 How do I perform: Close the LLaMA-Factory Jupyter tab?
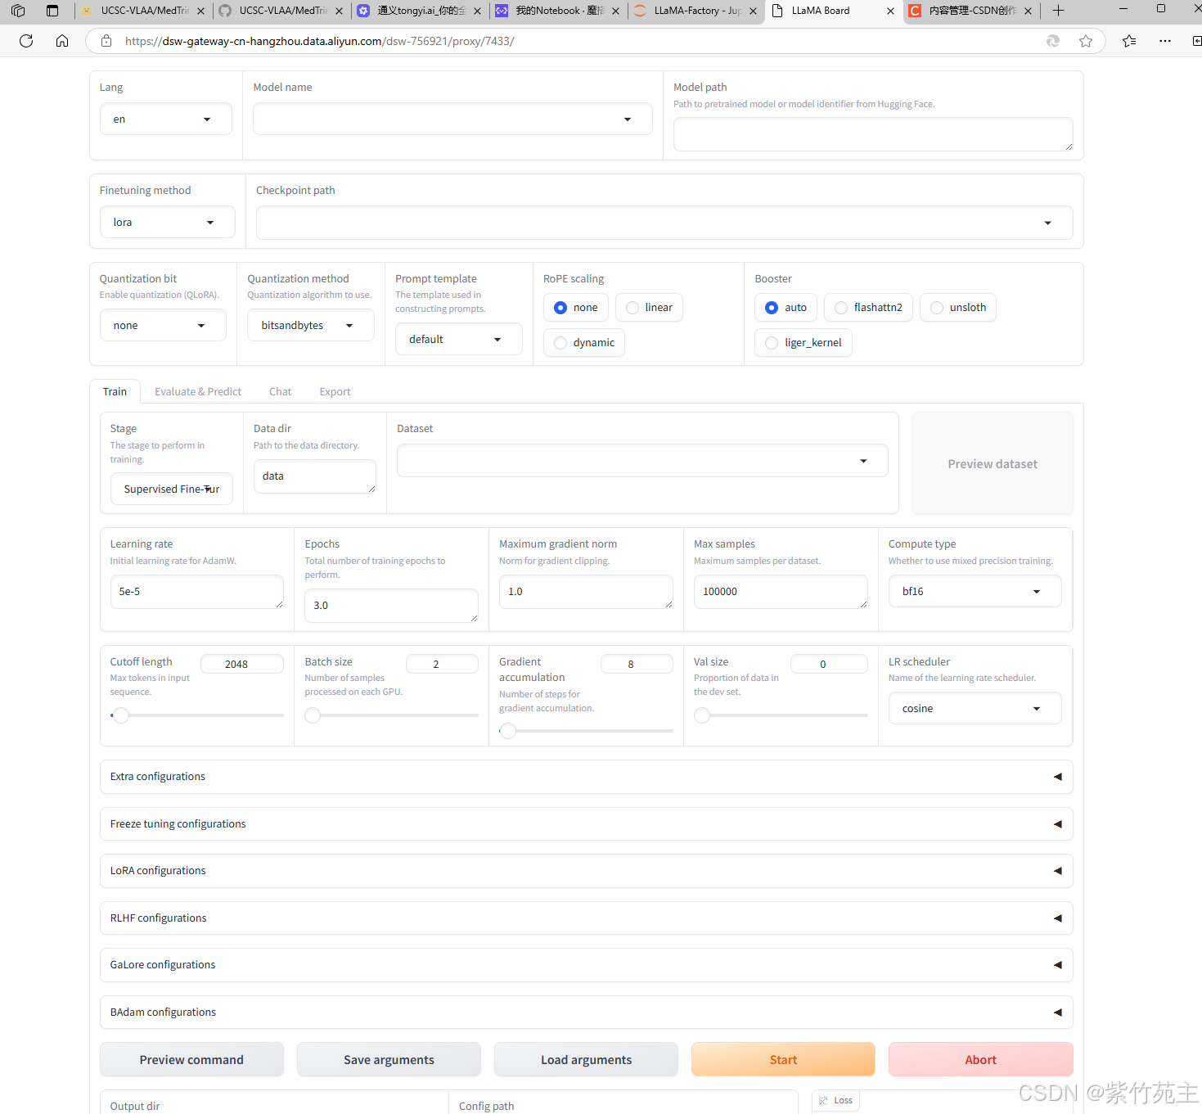(x=753, y=11)
